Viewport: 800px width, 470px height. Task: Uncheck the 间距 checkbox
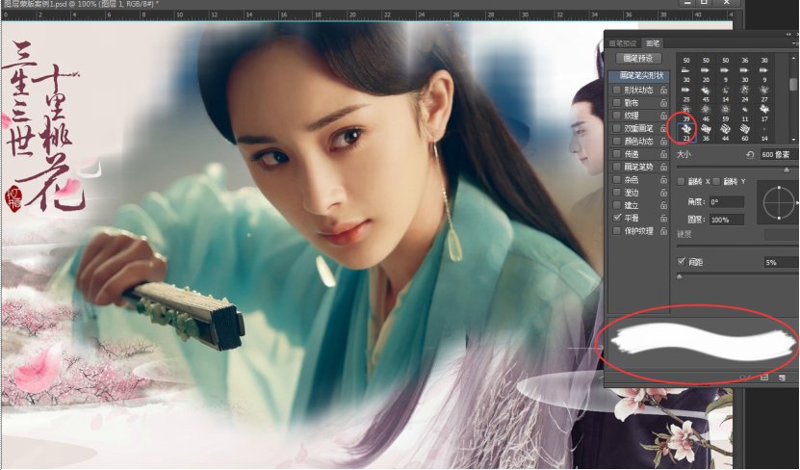click(682, 261)
